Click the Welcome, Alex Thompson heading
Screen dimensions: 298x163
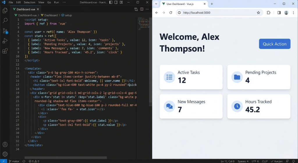click(x=189, y=43)
